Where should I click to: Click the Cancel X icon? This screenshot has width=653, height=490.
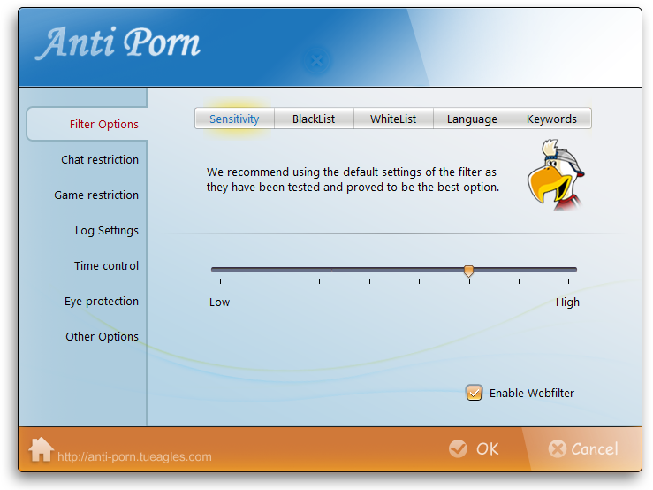point(558,449)
